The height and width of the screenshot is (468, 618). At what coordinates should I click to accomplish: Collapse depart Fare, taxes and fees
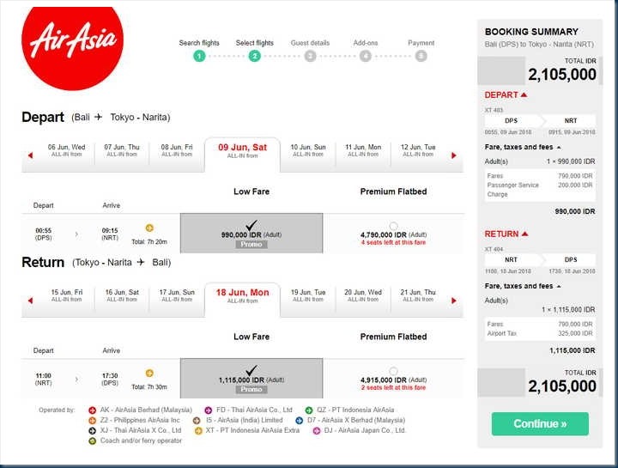(559, 148)
